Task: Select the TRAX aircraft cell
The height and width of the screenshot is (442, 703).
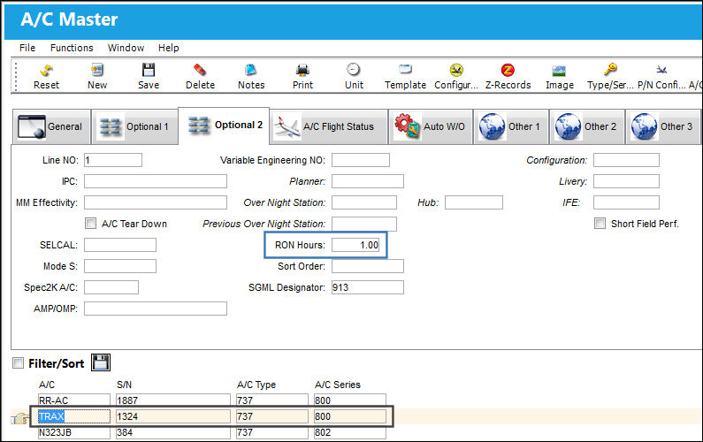Action: point(74,416)
